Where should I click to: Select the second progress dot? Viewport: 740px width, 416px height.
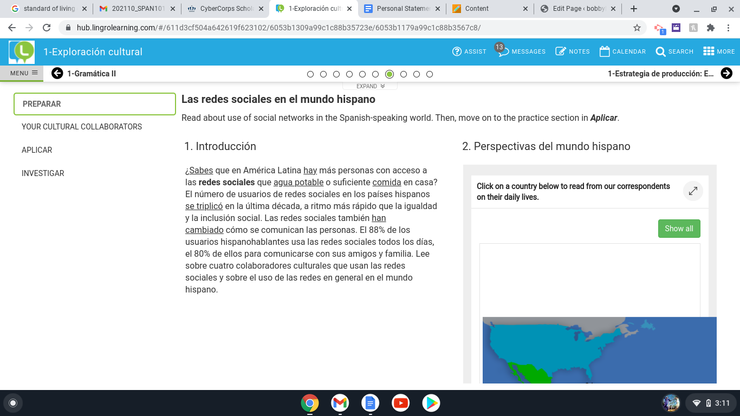click(323, 74)
